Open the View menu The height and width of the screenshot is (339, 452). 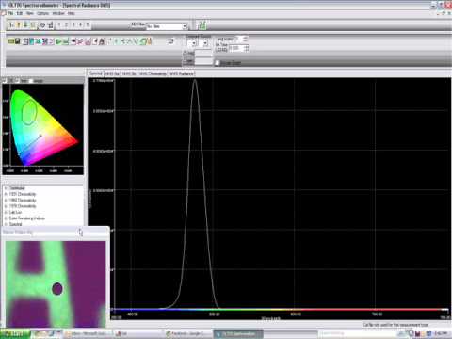(30, 13)
